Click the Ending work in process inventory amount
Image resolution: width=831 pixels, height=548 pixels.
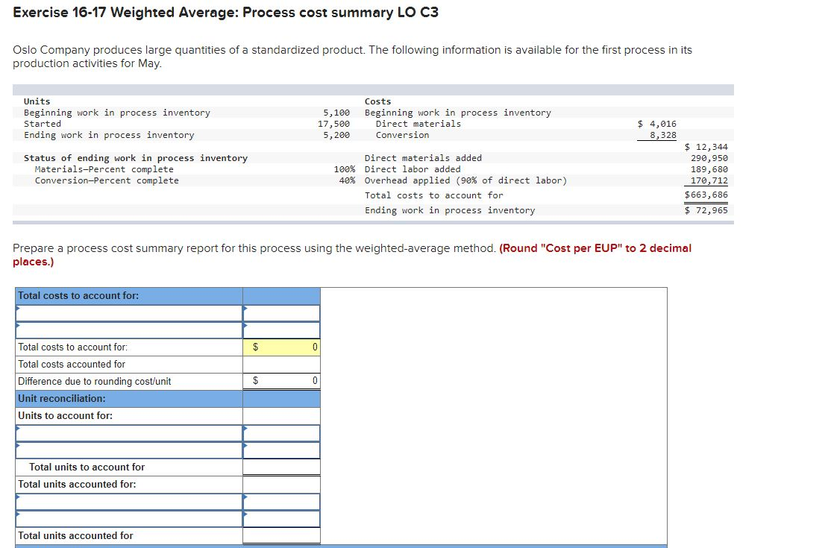[x=712, y=210]
